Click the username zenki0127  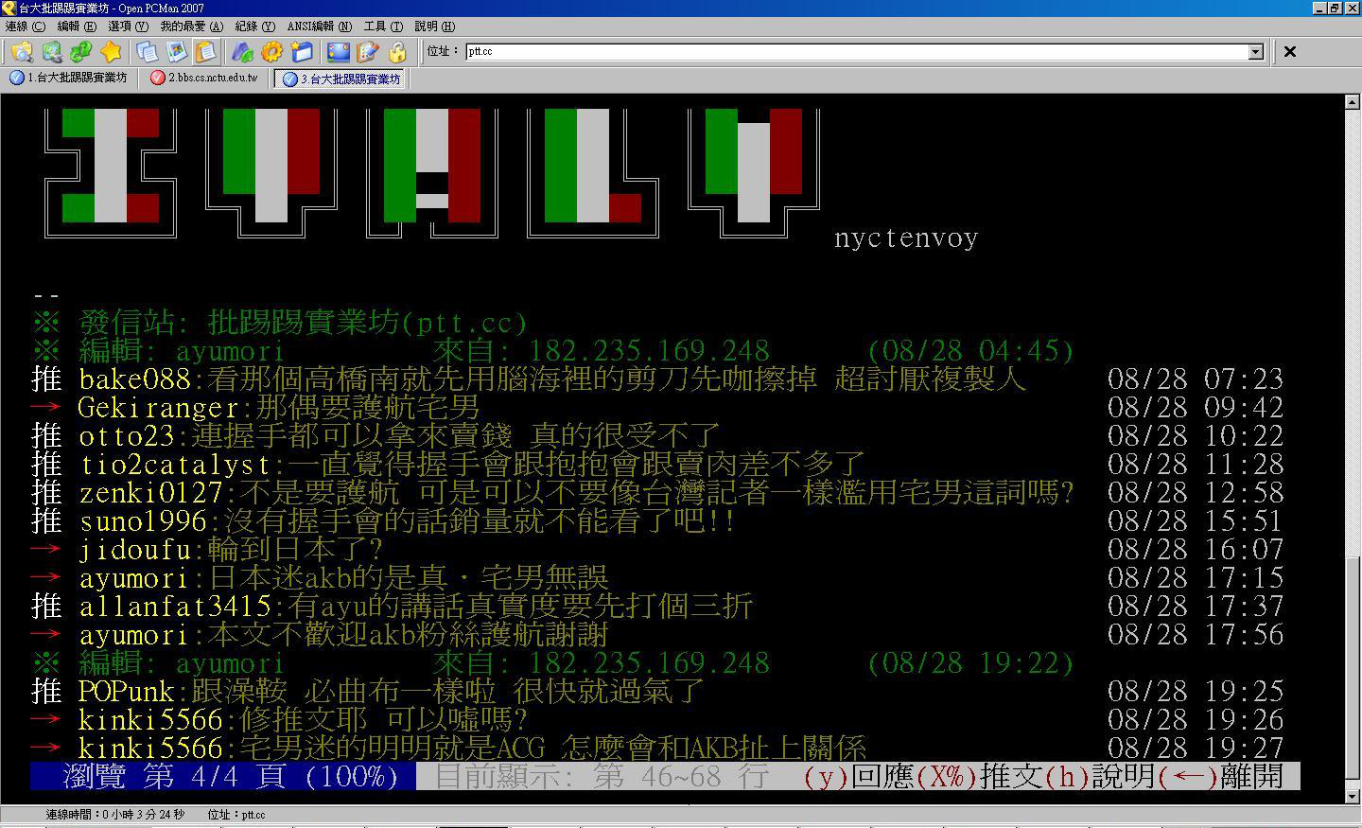tap(151, 493)
